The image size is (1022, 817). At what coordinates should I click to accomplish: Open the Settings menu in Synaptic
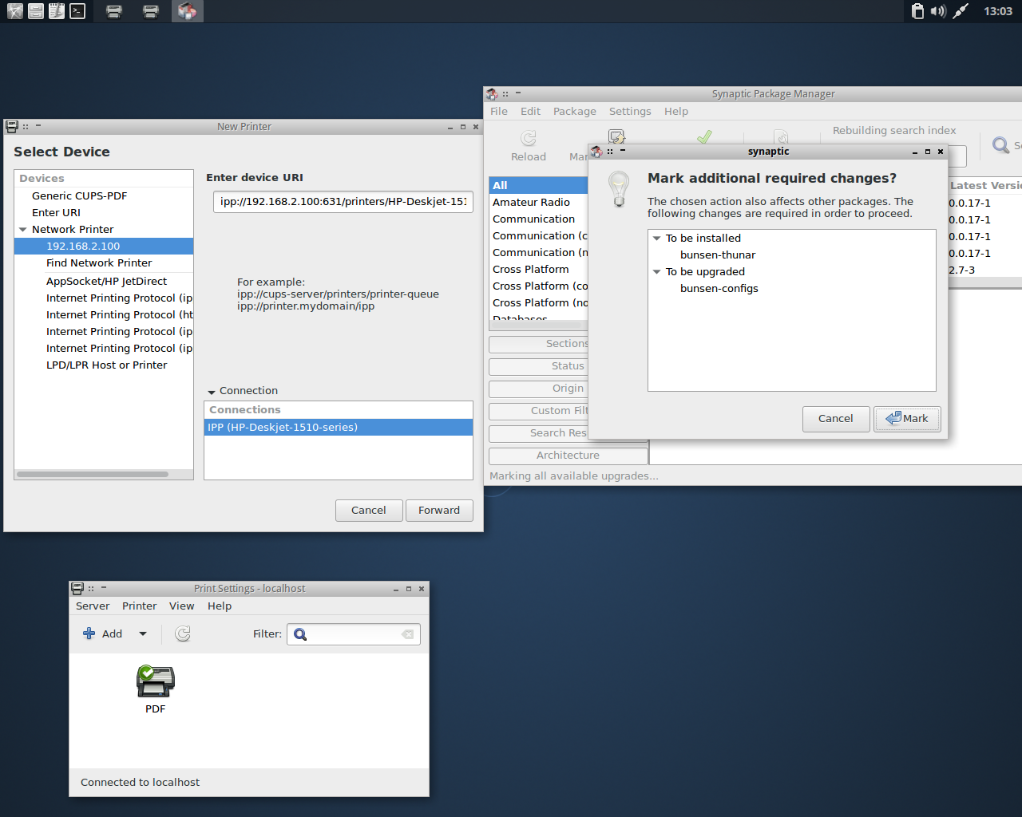630,112
